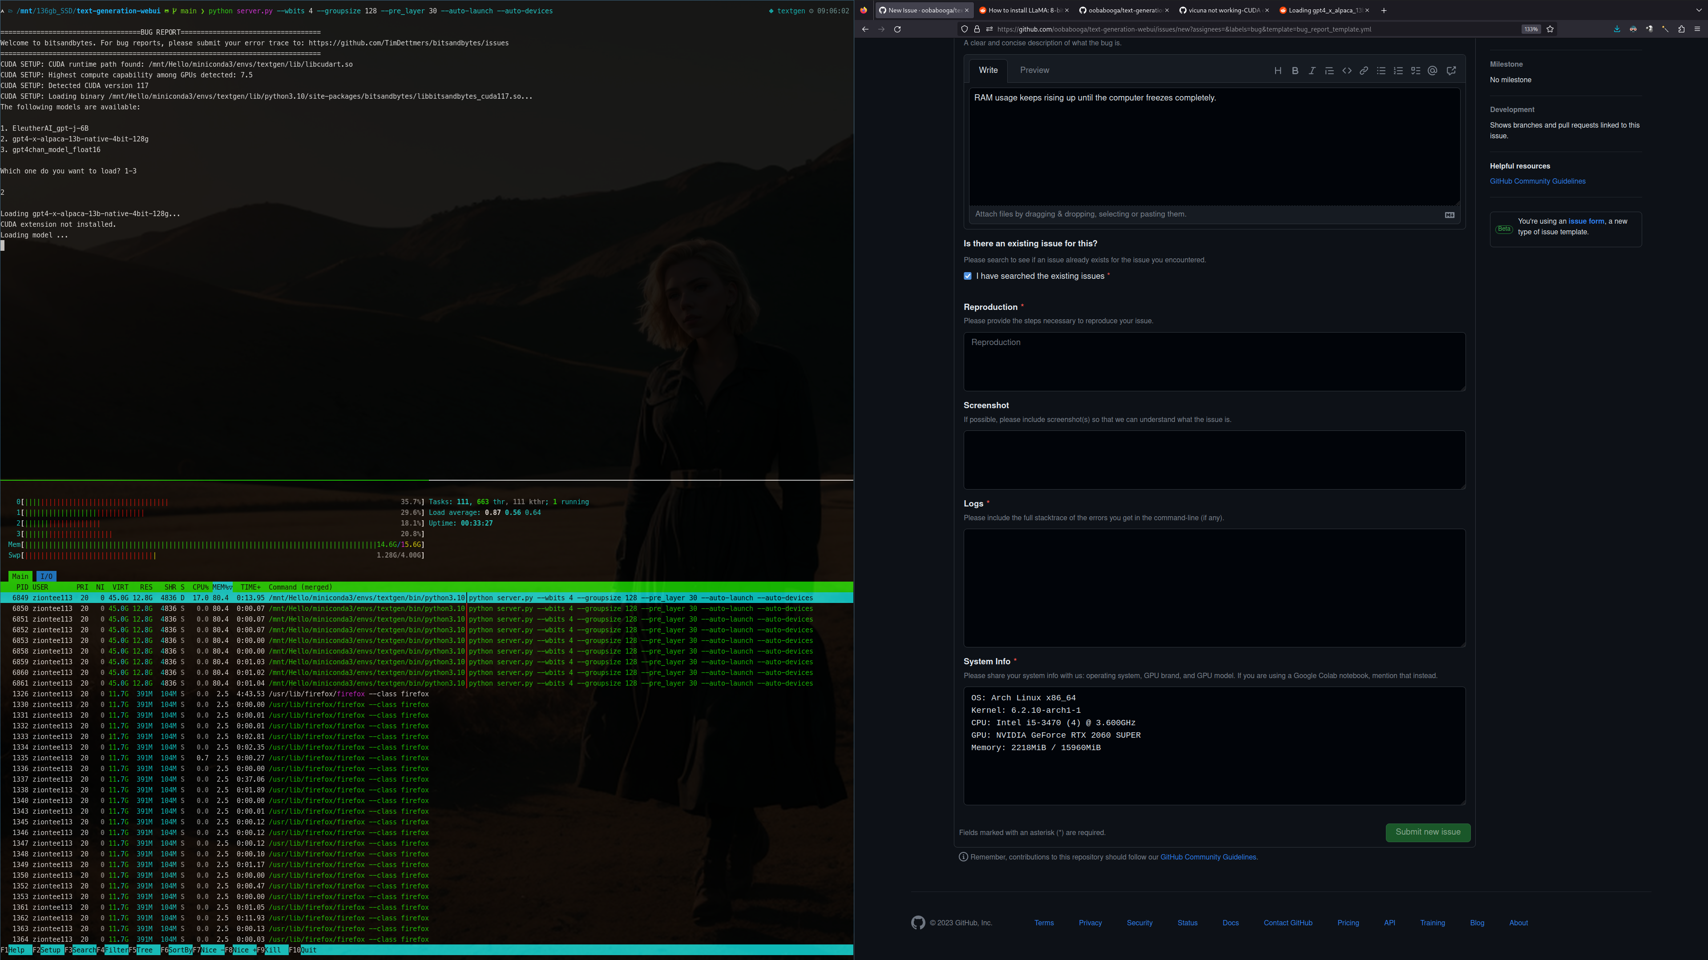Toggle the bookmark star in the address bar
The width and height of the screenshot is (1708, 960).
[x=1550, y=29]
